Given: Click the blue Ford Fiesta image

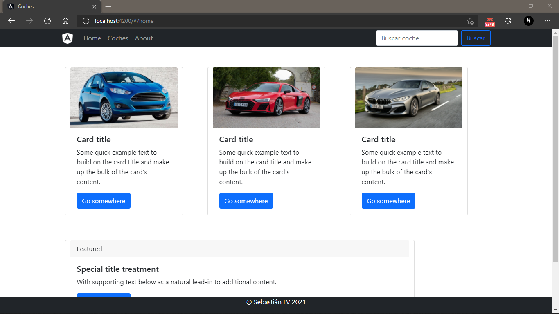Looking at the screenshot, I should click(x=124, y=97).
